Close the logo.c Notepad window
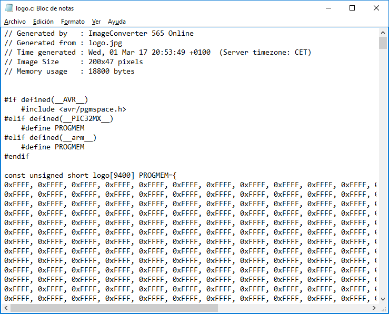This screenshot has width=389, height=314. point(376,8)
